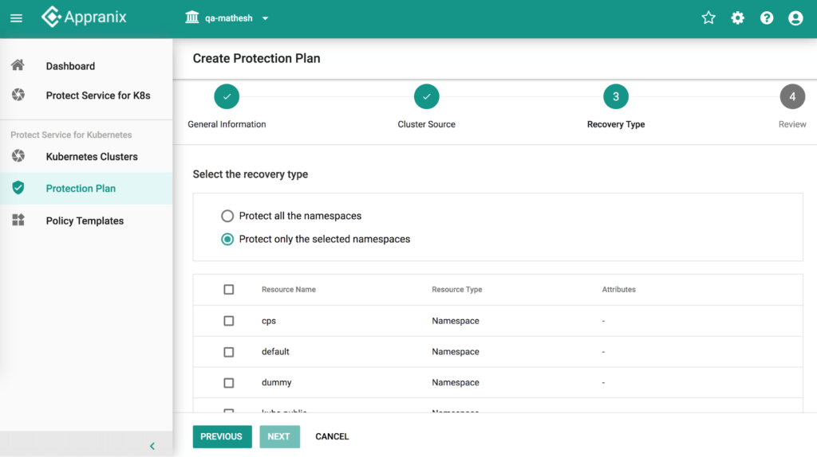This screenshot has width=817, height=457.
Task: Open the hamburger navigation menu
Action: [x=16, y=18]
